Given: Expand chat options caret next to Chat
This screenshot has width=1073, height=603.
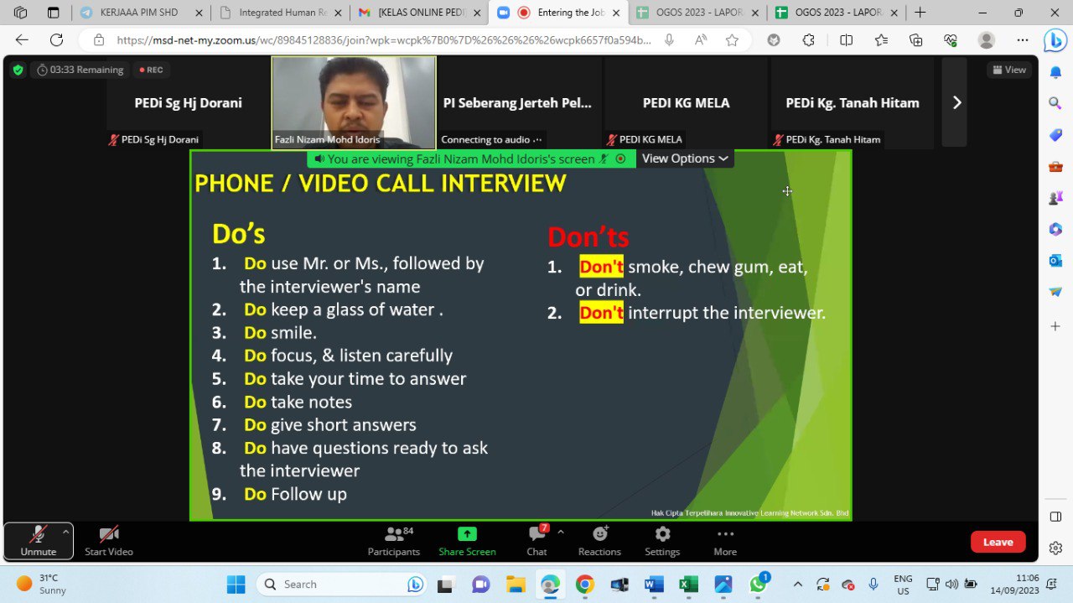Looking at the screenshot, I should tap(561, 532).
